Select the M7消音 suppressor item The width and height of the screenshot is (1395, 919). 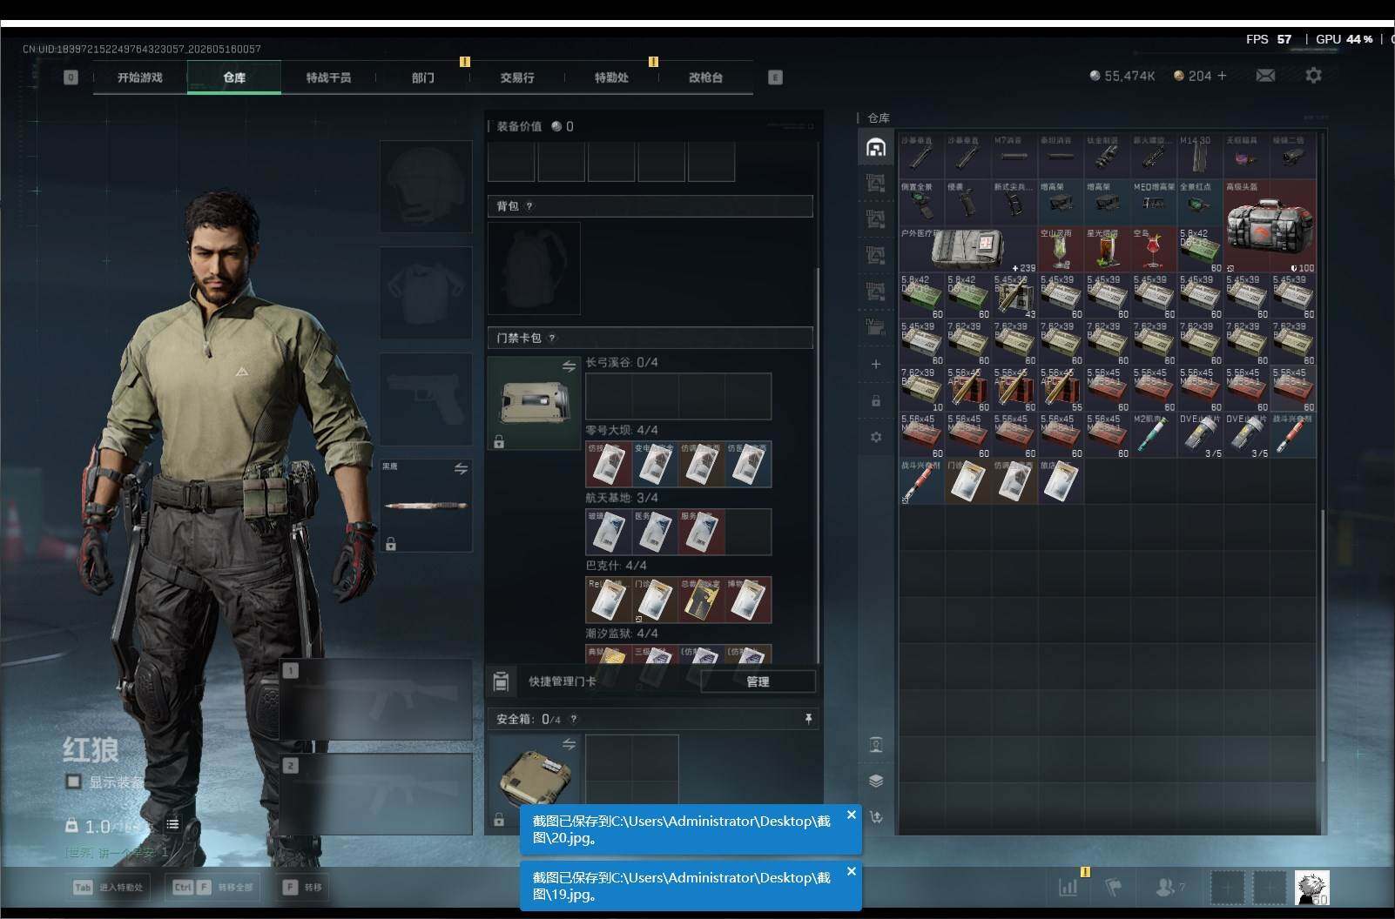[x=1014, y=158]
